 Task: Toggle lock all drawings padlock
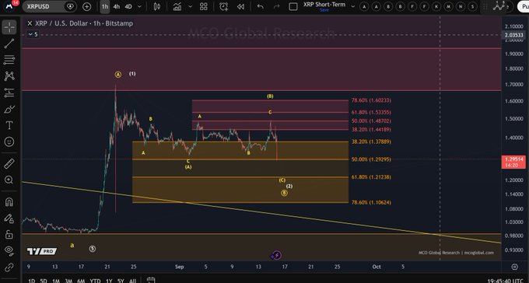pyautogui.click(x=9, y=235)
